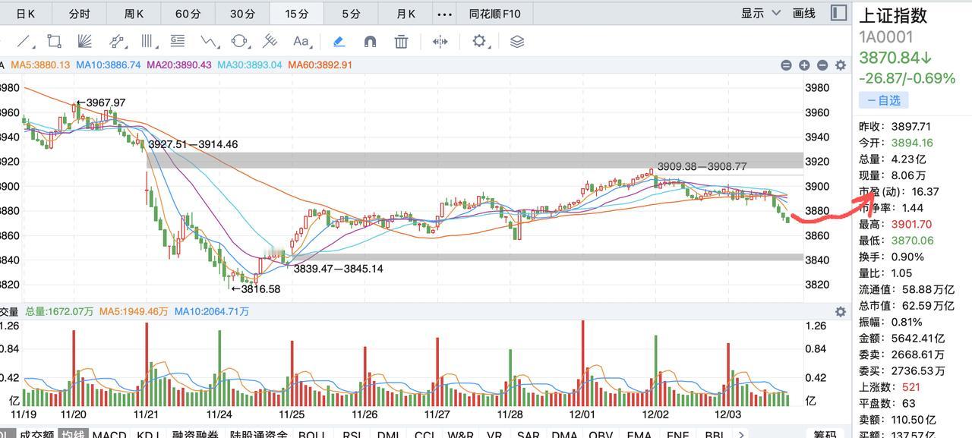Image resolution: width=972 pixels, height=438 pixels.
Task: Expand more indicators with right chevron
Action: 741,434
